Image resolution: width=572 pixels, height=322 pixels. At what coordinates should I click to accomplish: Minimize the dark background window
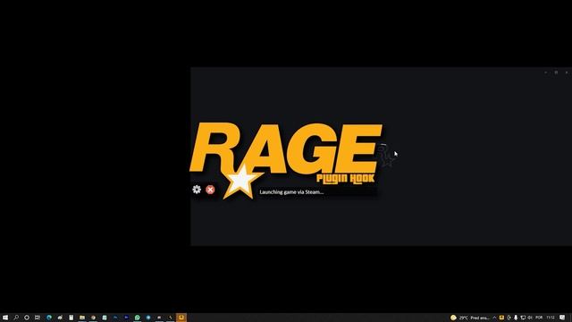546,72
